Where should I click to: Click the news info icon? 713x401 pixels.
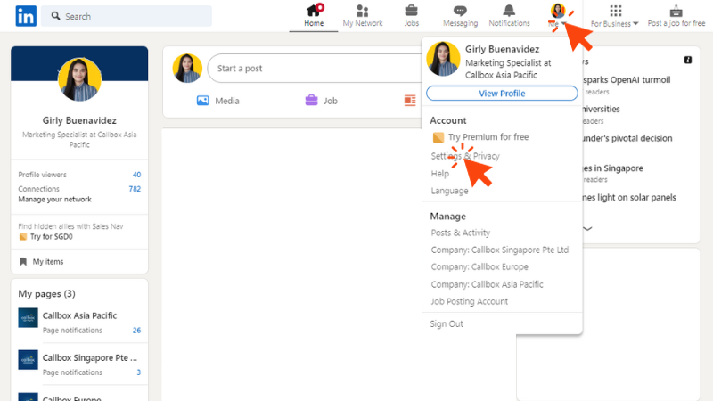point(688,60)
